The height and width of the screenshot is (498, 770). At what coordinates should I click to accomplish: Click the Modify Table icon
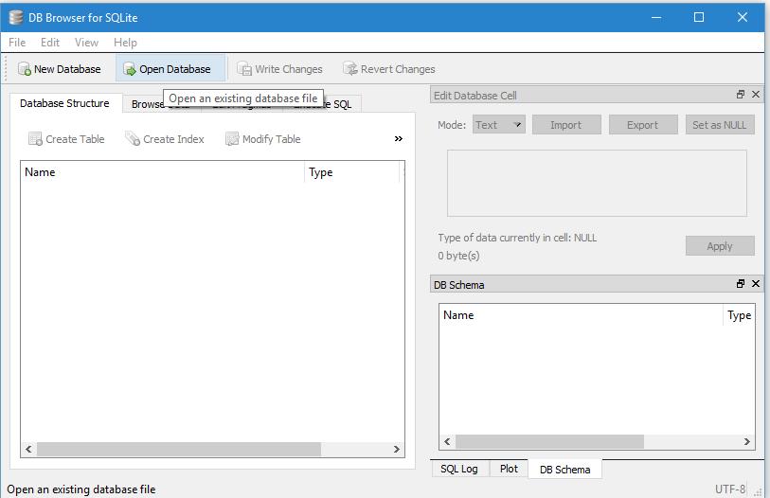tap(232, 139)
